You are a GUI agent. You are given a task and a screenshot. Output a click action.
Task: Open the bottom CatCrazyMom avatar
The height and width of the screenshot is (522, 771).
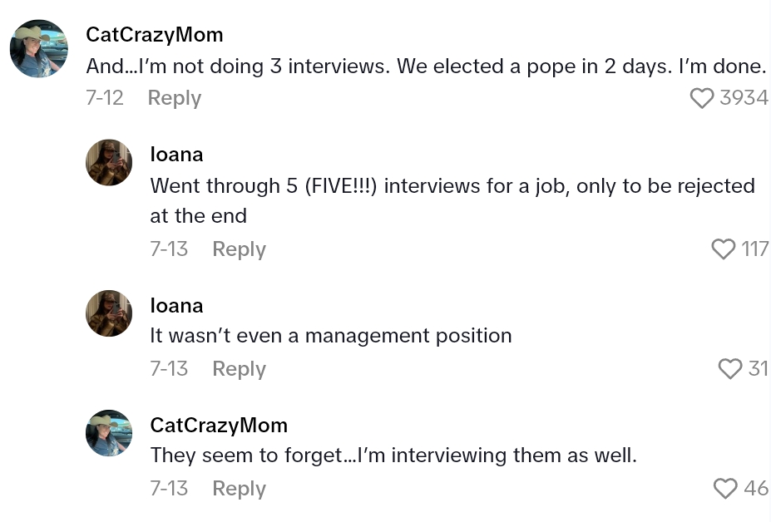108,433
